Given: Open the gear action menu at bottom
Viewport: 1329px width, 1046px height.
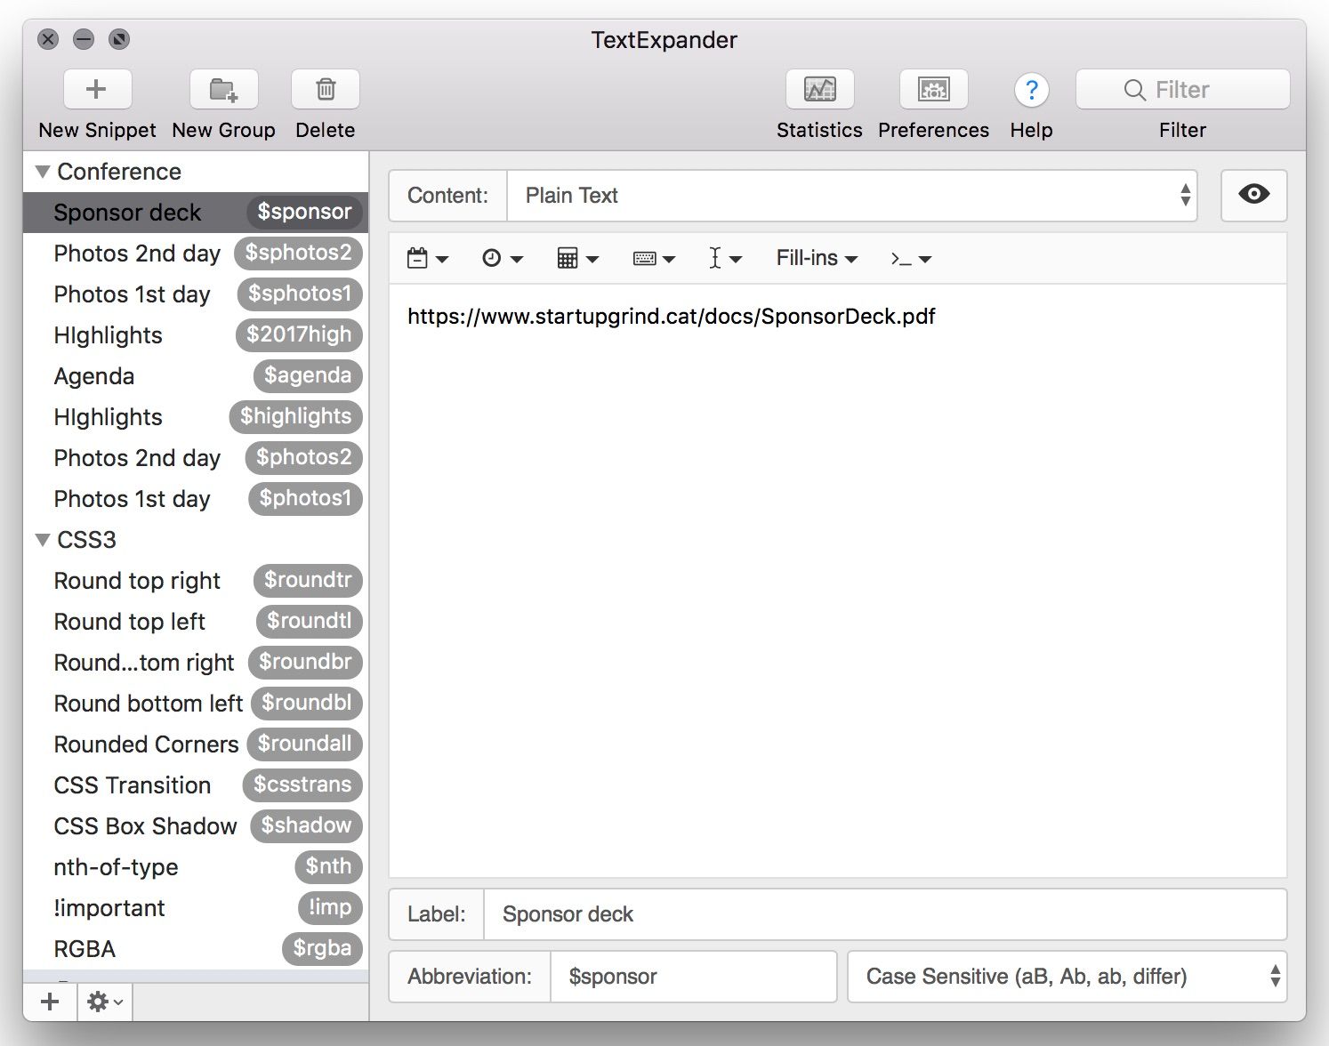Looking at the screenshot, I should pos(103,1002).
